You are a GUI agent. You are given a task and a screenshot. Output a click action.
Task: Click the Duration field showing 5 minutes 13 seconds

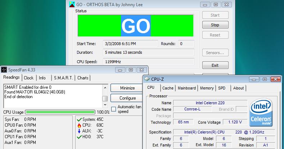point(149,52)
